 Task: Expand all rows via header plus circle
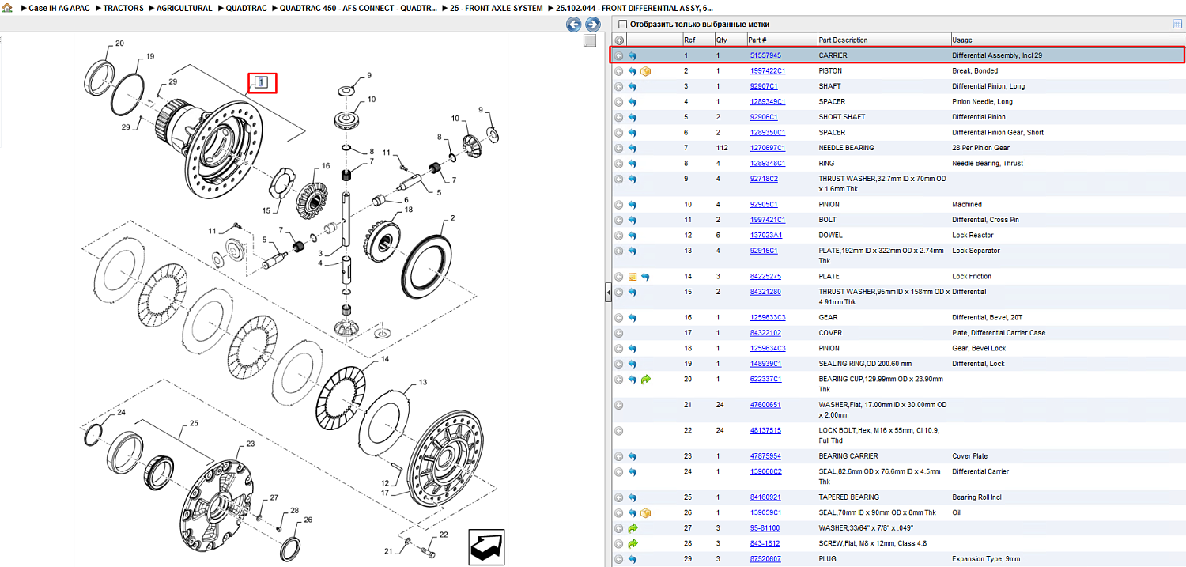(619, 40)
